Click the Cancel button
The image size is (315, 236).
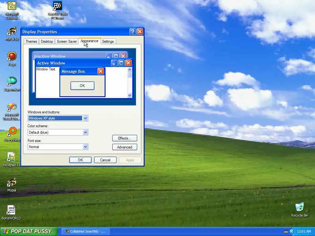(105, 160)
